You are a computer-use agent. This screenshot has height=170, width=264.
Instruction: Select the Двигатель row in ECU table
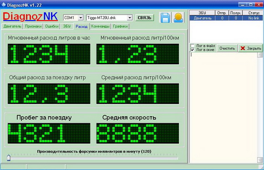pos(226,18)
